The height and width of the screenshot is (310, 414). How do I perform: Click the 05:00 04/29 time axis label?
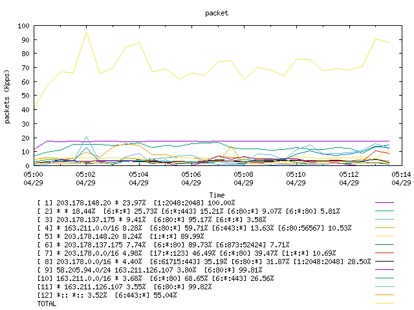pyautogui.click(x=33, y=179)
